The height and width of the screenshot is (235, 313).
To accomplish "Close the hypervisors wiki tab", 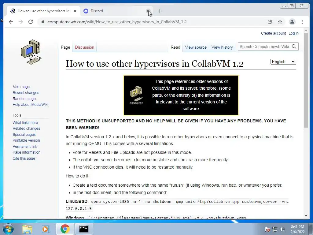I will (x=75, y=11).
